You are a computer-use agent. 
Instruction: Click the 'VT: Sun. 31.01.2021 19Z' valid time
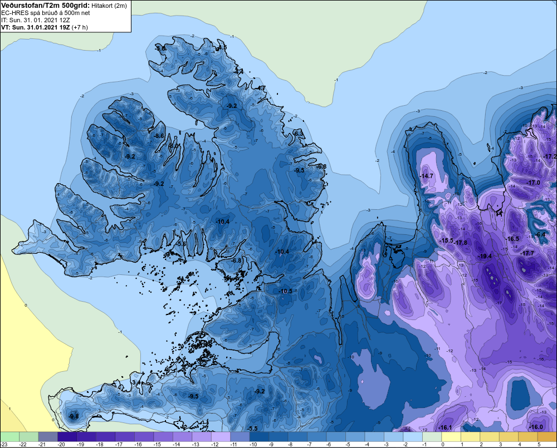click(x=36, y=27)
